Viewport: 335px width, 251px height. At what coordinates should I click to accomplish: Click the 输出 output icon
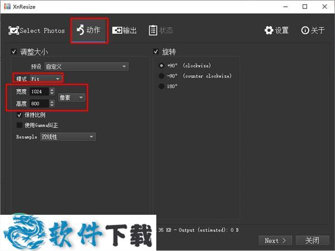118,31
